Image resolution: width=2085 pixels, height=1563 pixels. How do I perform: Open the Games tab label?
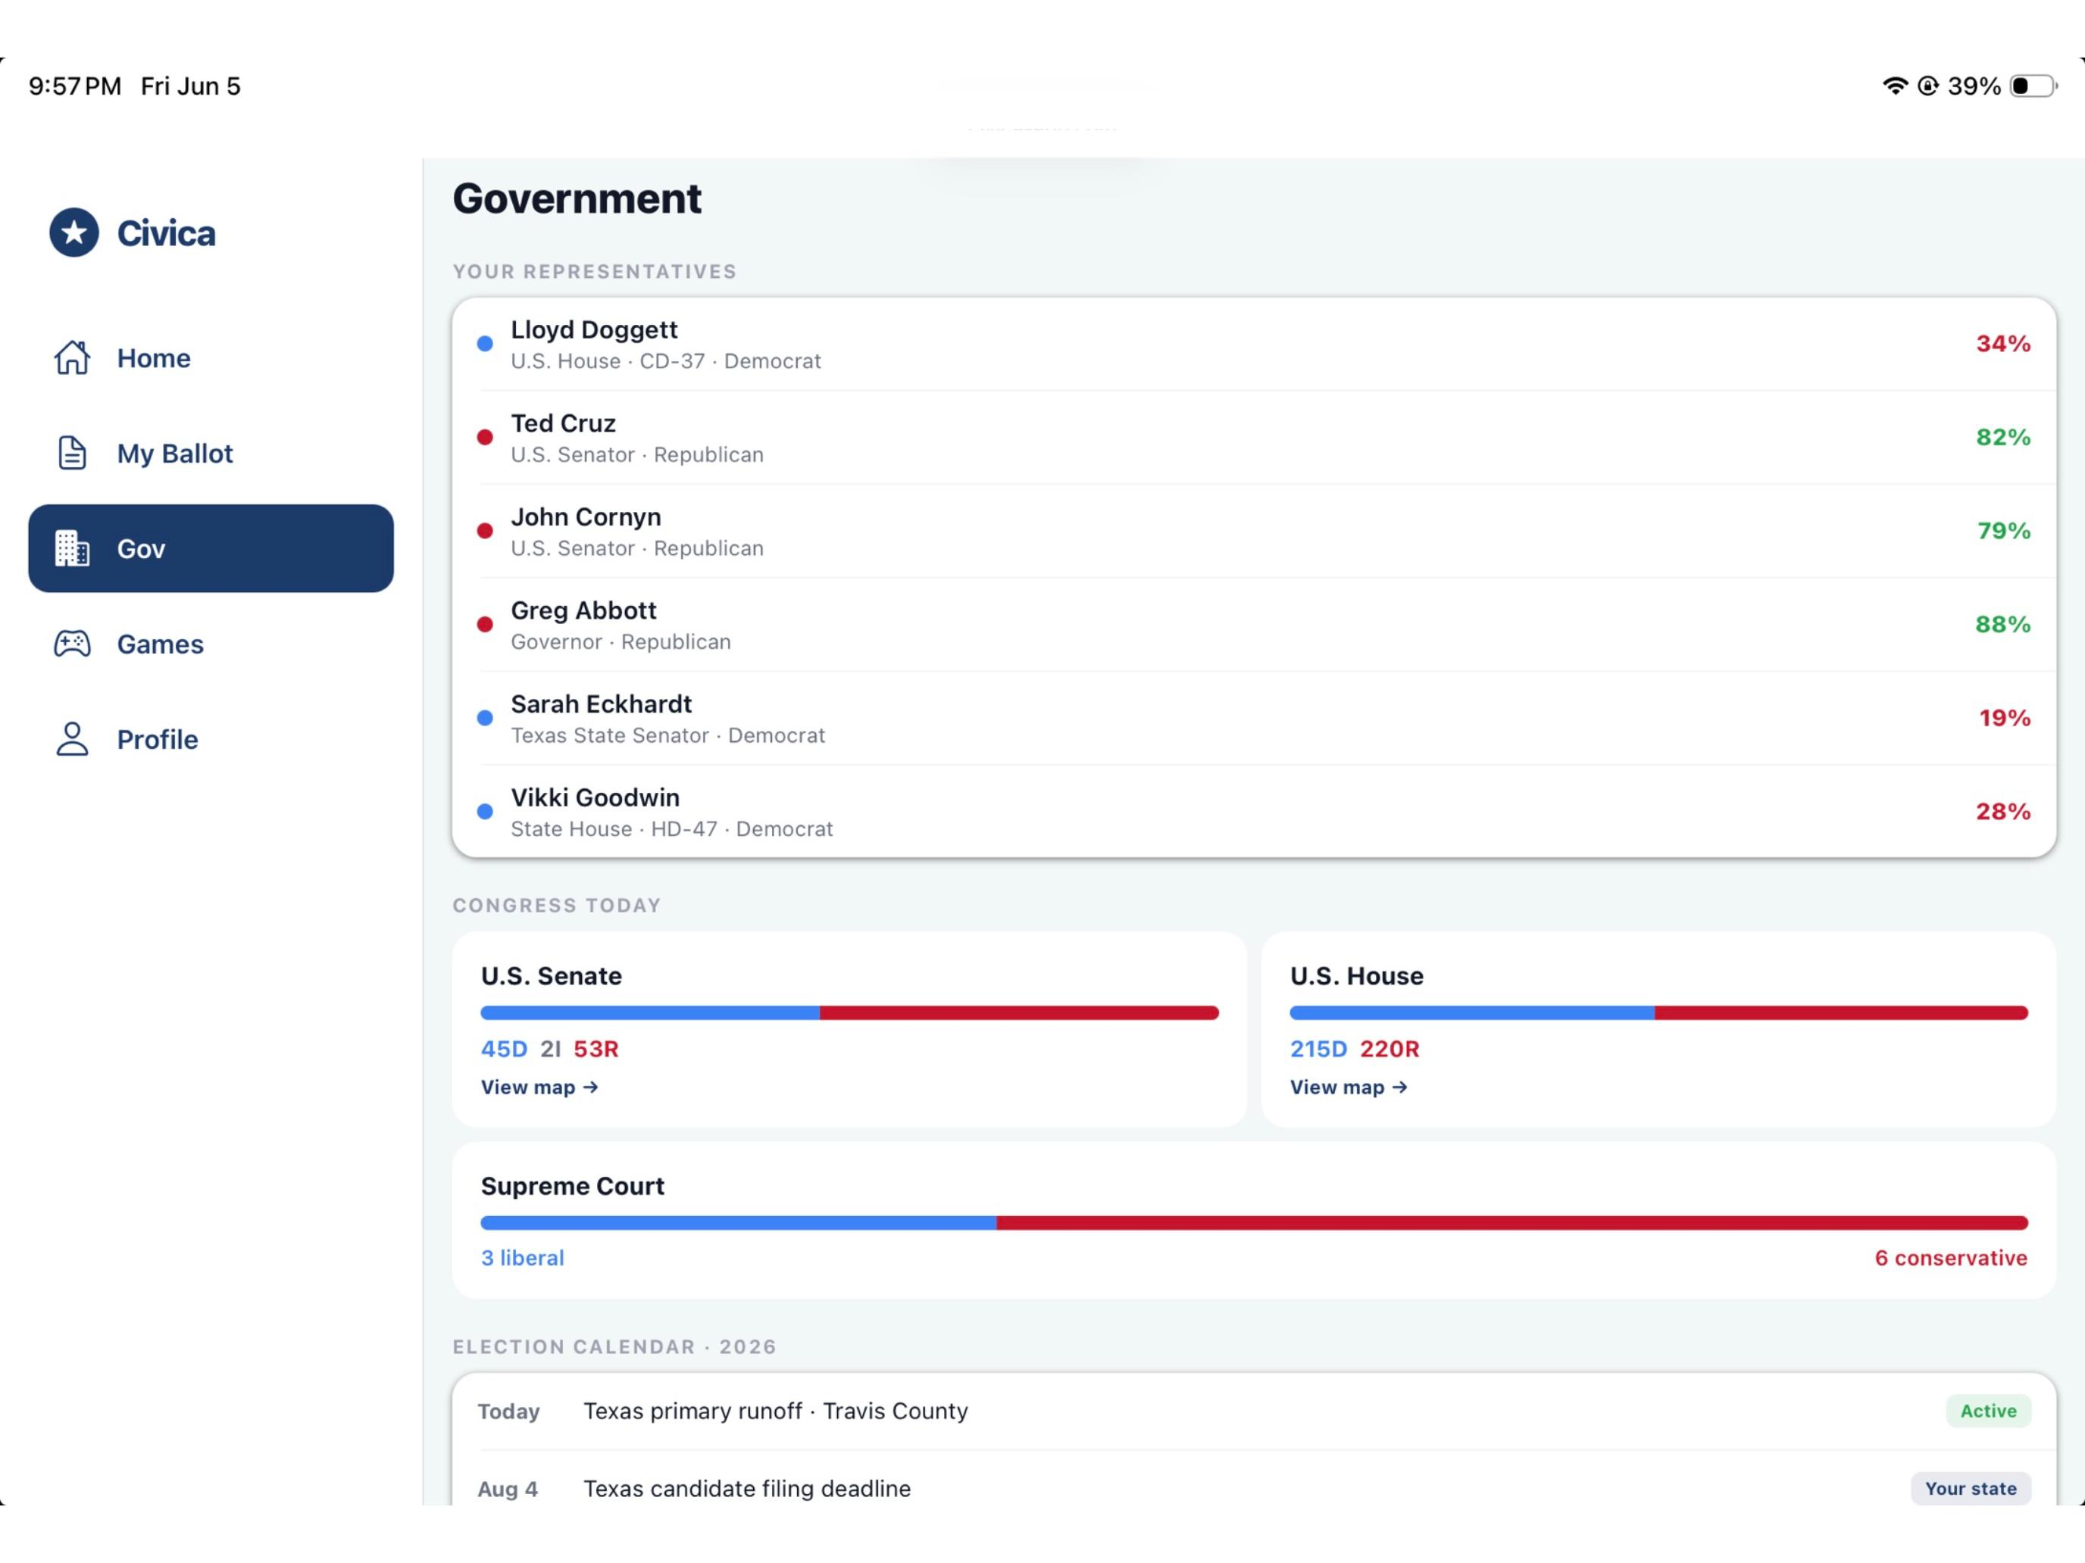[161, 644]
